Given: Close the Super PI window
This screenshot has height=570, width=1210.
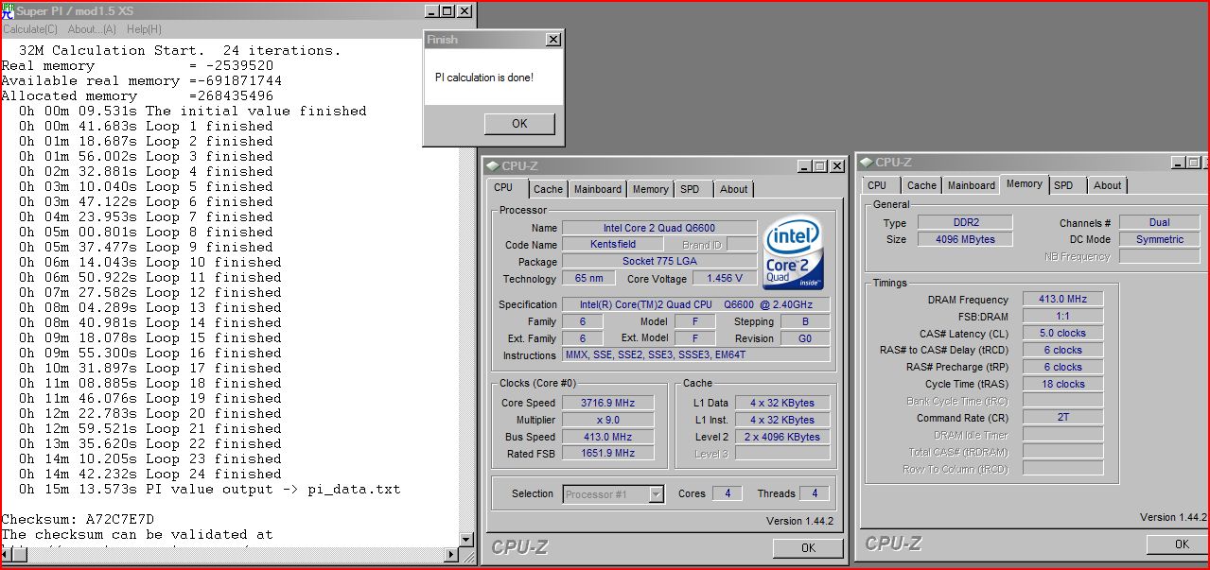Looking at the screenshot, I should [x=465, y=11].
